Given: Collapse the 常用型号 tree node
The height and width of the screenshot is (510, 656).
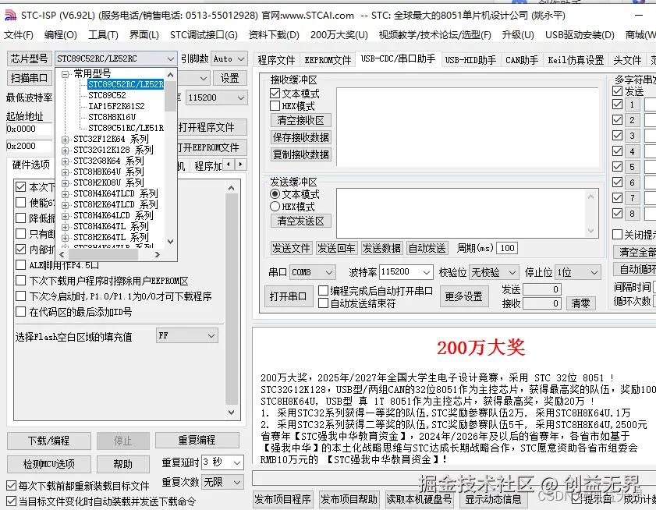Looking at the screenshot, I should point(65,74).
